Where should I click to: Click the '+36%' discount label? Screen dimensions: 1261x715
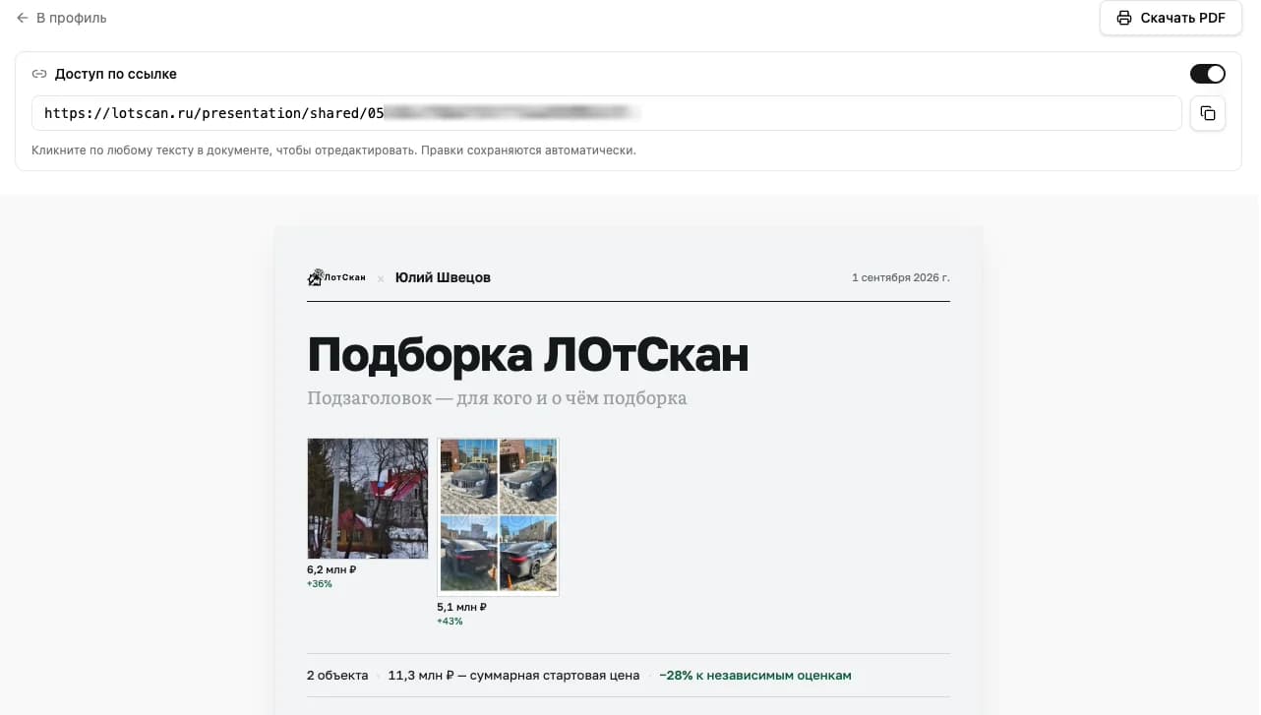click(320, 583)
